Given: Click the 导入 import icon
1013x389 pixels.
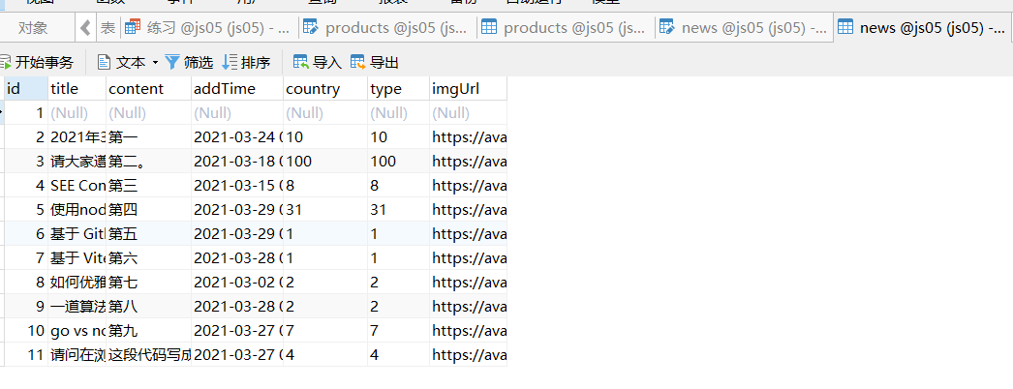Looking at the screenshot, I should coord(300,63).
